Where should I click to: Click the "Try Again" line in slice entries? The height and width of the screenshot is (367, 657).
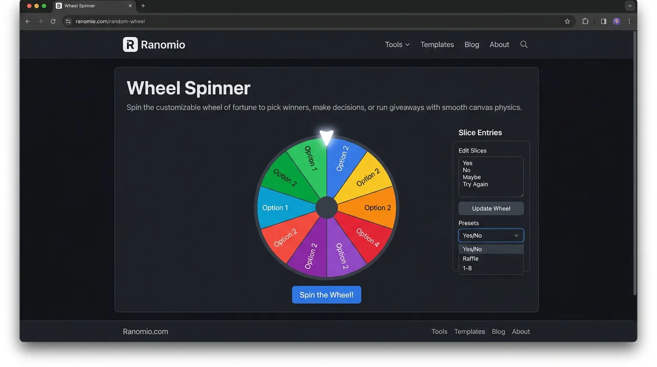475,184
